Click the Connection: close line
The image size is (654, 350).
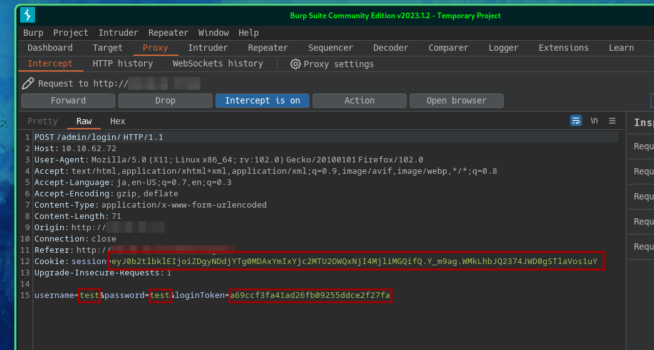click(76, 238)
